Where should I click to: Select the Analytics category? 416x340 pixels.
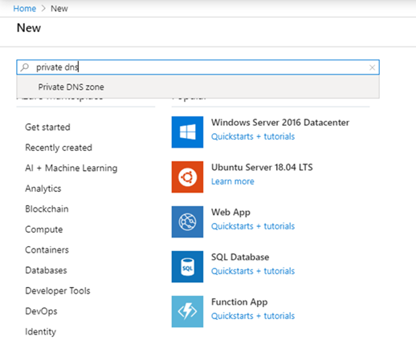pyautogui.click(x=43, y=188)
